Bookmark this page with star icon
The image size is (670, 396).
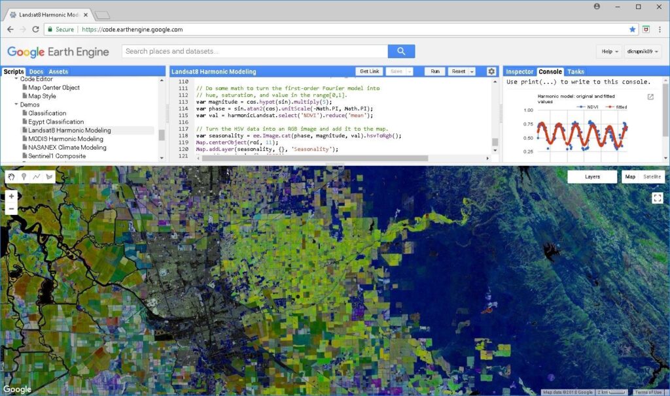[633, 29]
